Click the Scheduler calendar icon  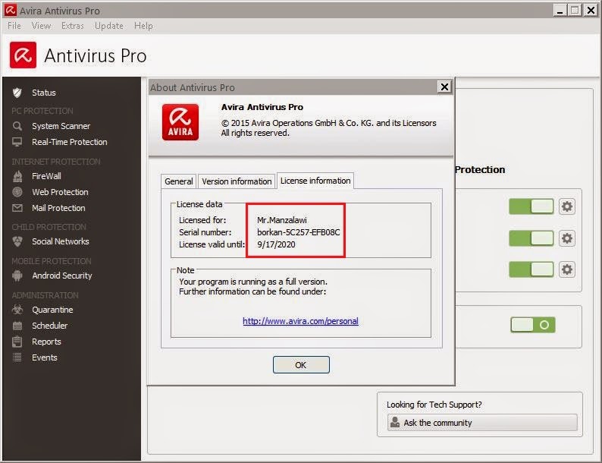pyautogui.click(x=17, y=326)
